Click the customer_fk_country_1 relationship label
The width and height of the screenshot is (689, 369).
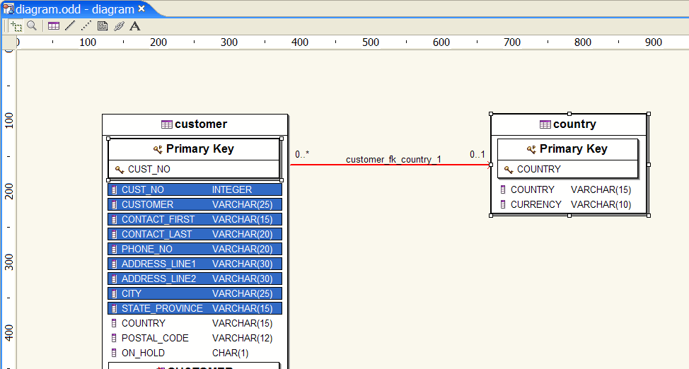pyautogui.click(x=393, y=160)
